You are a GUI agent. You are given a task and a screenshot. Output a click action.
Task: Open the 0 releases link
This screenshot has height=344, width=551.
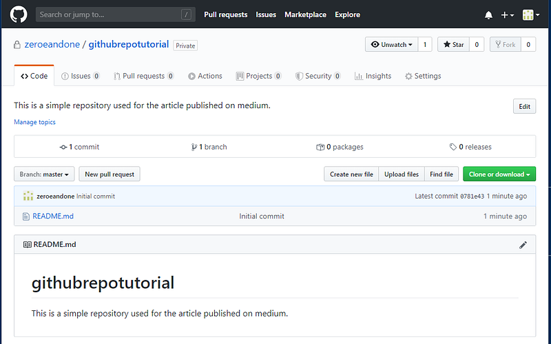470,147
